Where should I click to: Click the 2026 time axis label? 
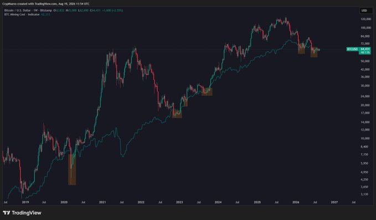[296, 202]
